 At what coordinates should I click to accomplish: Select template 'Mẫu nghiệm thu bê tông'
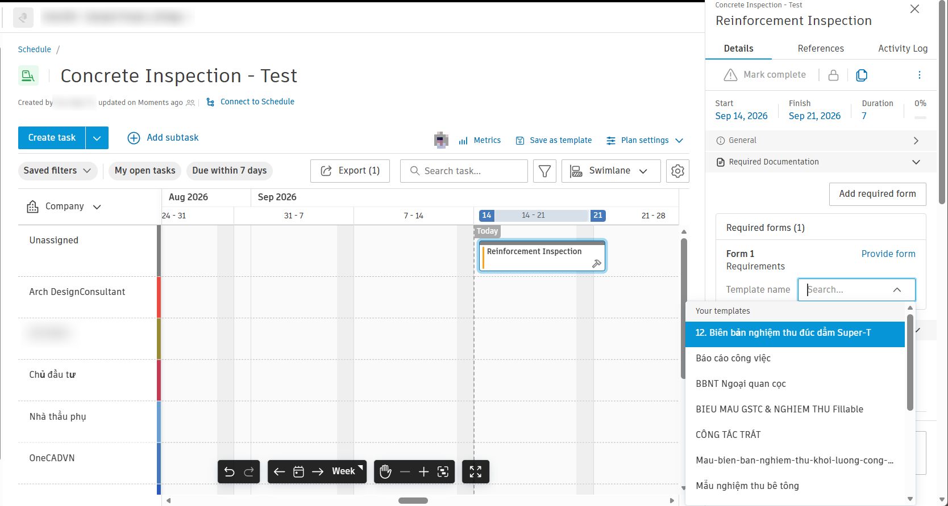pos(795,486)
